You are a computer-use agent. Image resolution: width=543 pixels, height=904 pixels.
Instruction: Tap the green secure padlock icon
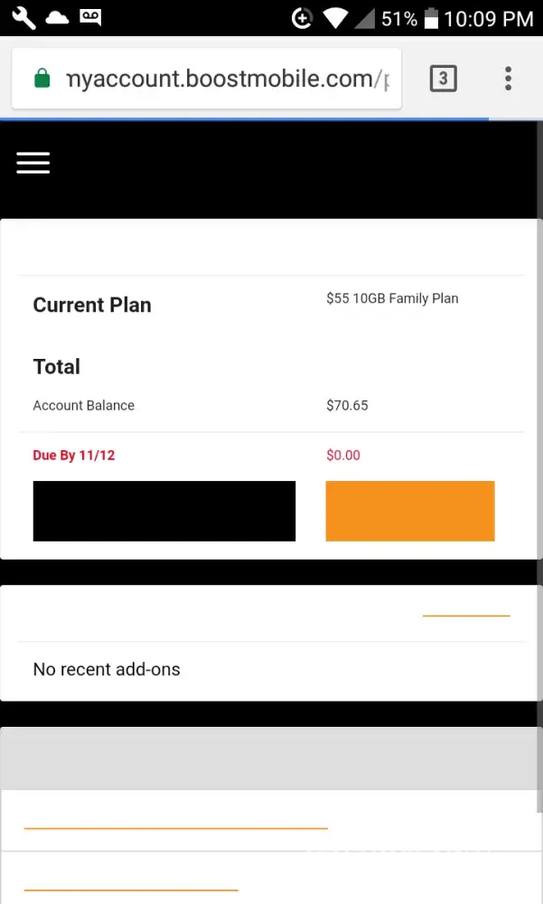pyautogui.click(x=42, y=79)
